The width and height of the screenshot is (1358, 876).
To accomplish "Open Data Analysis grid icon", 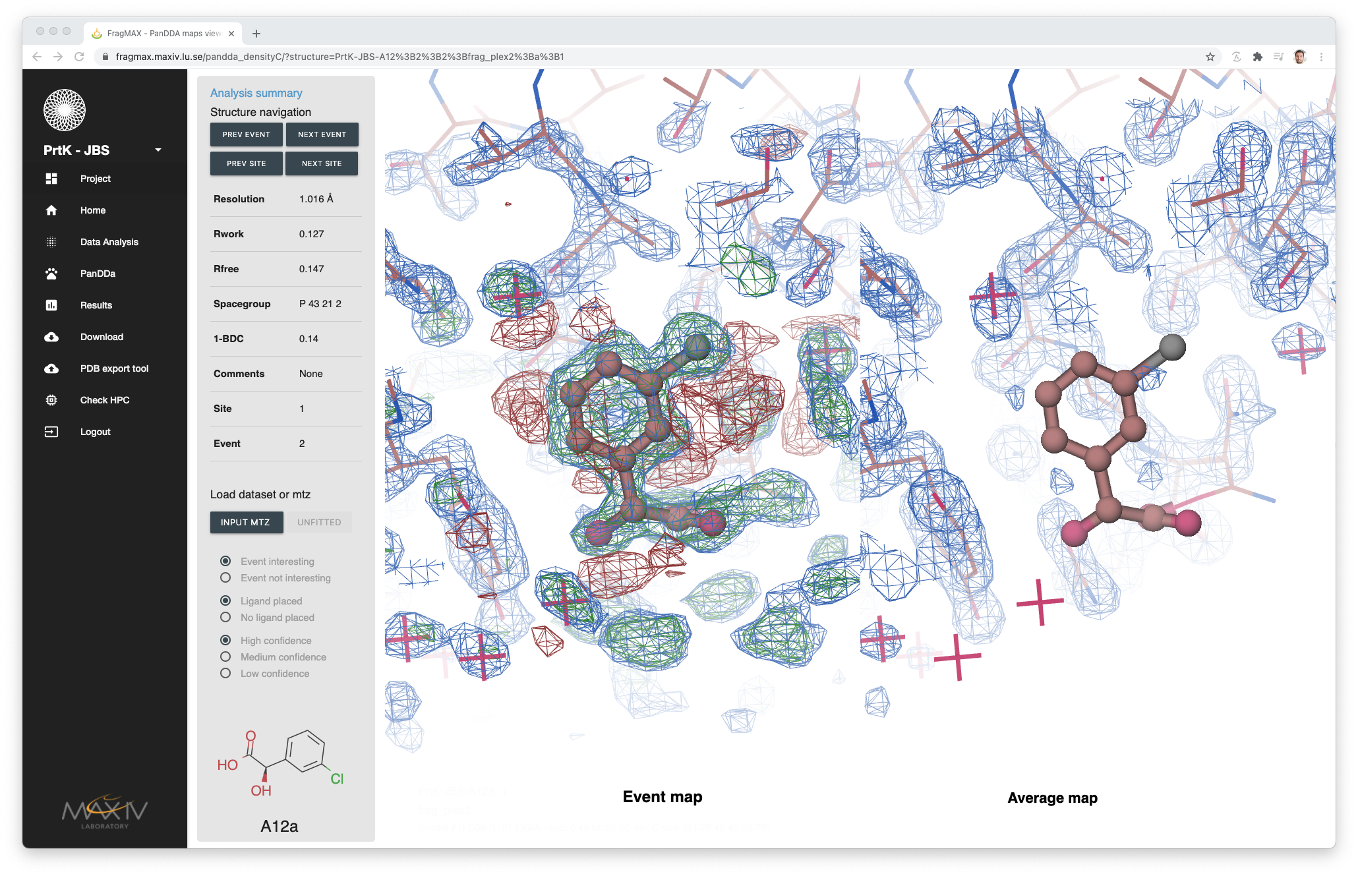I will 51,242.
